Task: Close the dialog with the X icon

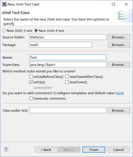Action: point(126,4)
